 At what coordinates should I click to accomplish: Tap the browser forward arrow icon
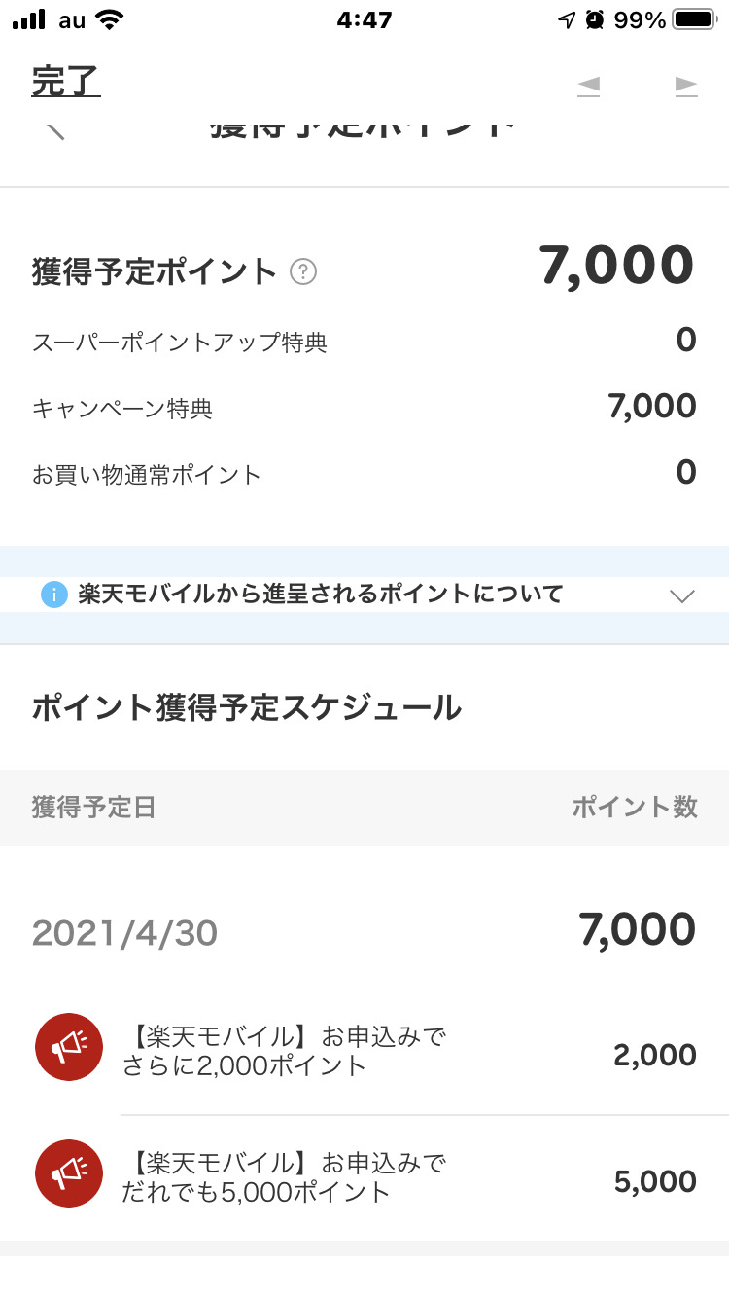tap(686, 86)
